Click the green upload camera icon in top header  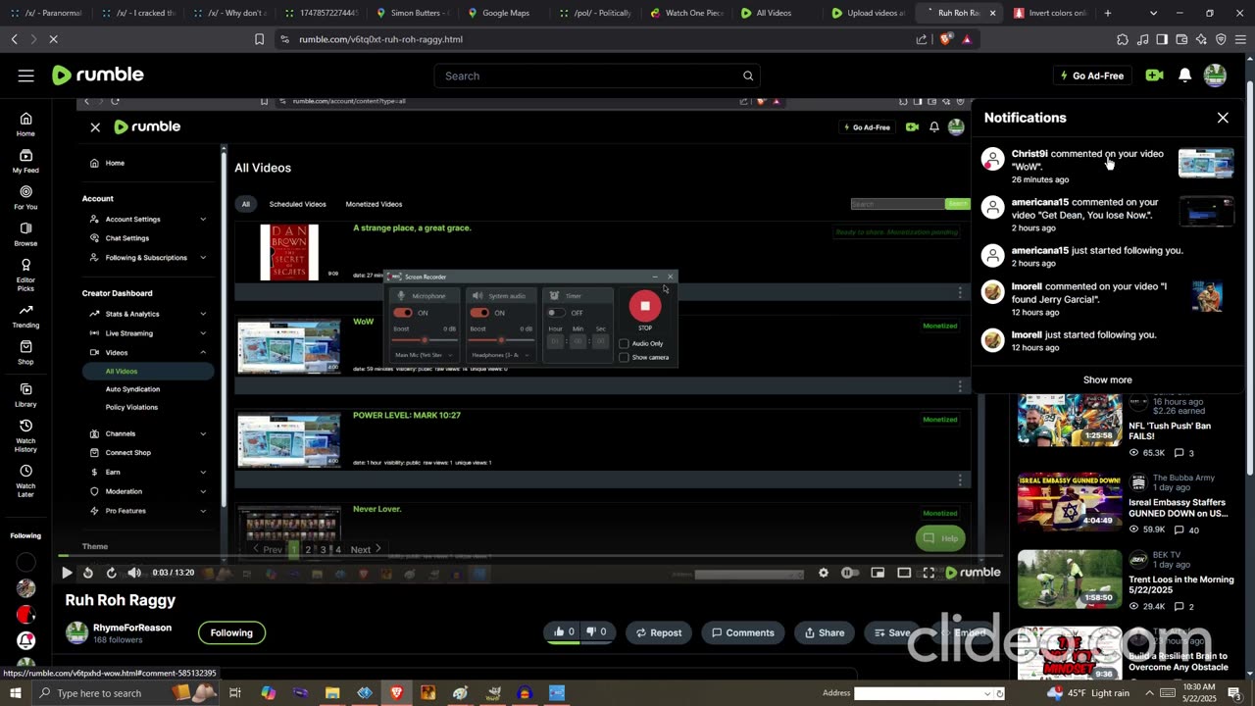tap(1154, 76)
